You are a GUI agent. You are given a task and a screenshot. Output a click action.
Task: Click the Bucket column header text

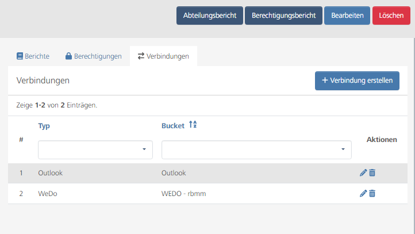(x=173, y=125)
